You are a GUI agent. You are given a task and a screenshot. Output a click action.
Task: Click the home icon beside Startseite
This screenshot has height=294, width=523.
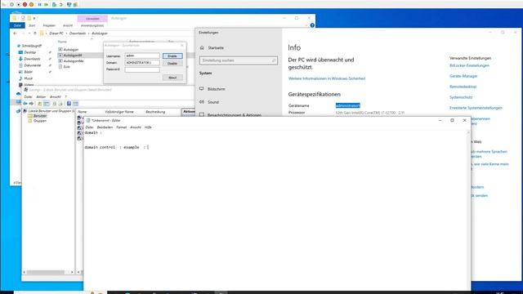202,48
